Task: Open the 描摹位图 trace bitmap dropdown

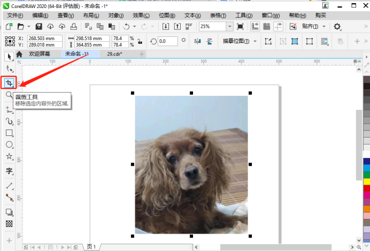Action: 240,41
